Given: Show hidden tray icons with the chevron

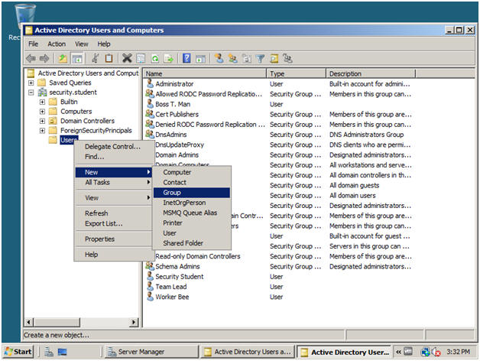Looking at the screenshot, I should 398,352.
